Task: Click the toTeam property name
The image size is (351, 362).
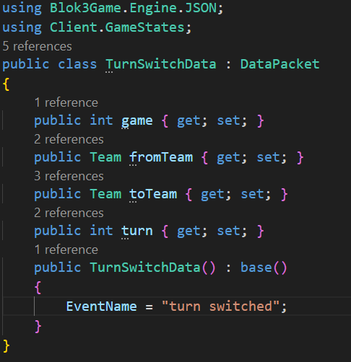Action: [153, 194]
